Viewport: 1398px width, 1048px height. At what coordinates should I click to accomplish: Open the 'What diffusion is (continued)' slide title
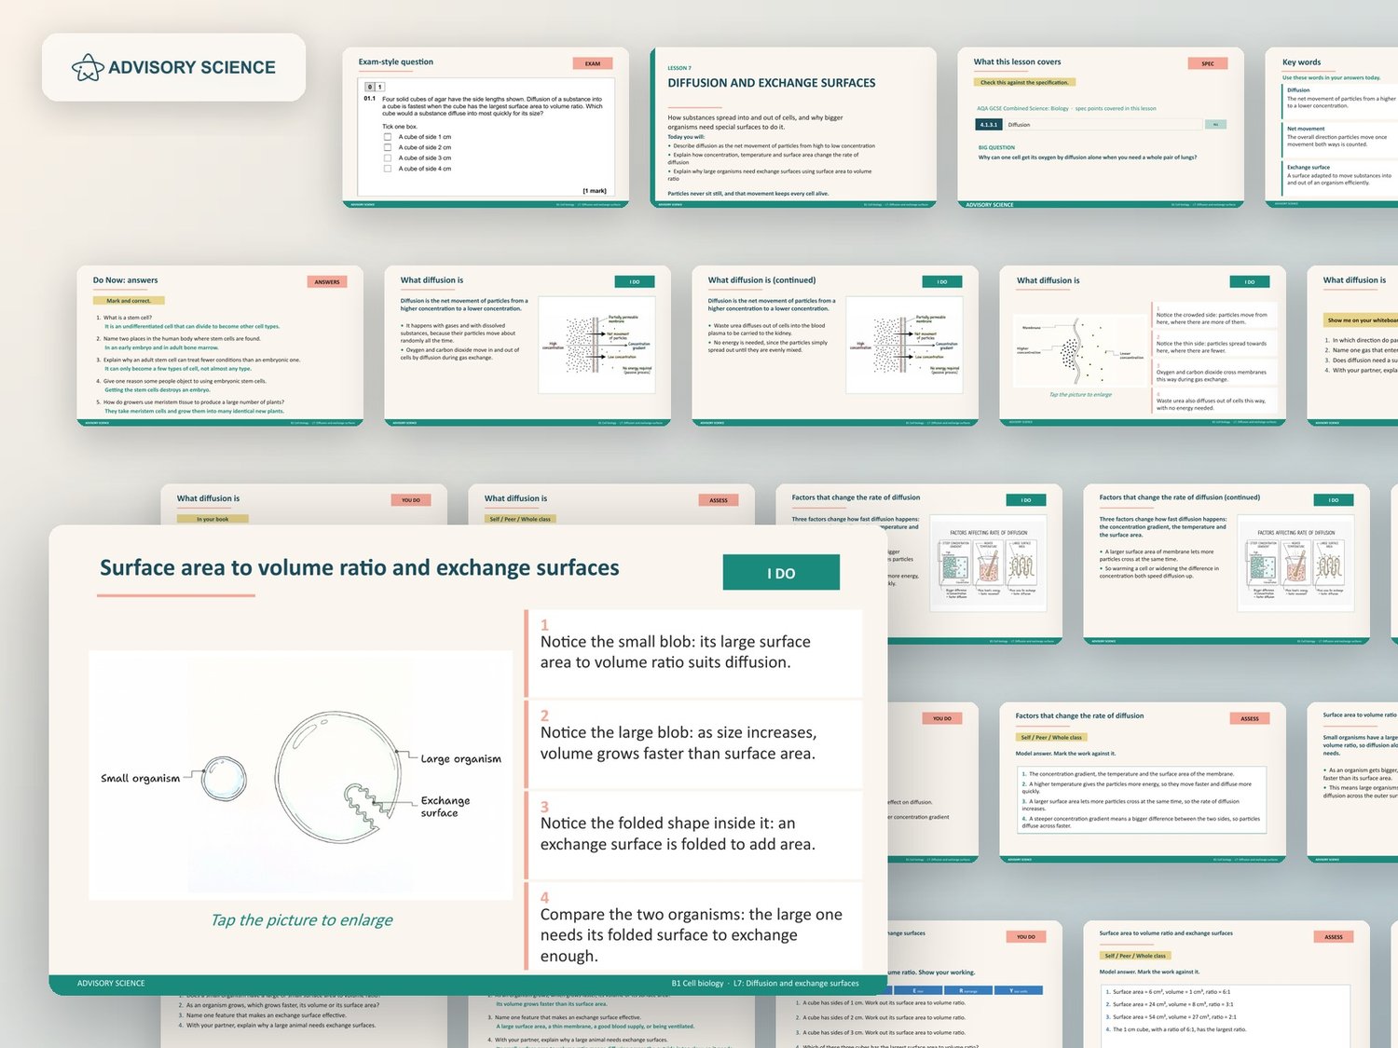coord(761,280)
